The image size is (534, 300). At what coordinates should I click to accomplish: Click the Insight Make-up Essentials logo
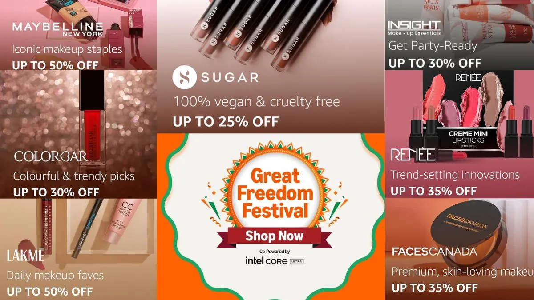[x=414, y=28]
